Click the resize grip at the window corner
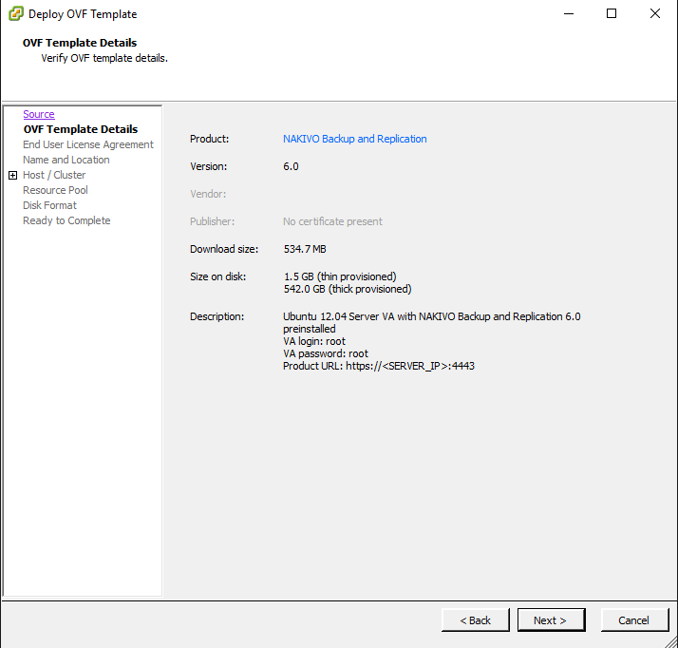Viewport: 678px width, 648px height. pos(671,642)
